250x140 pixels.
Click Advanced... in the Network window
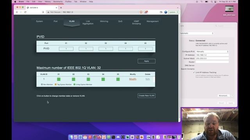click(x=223, y=96)
